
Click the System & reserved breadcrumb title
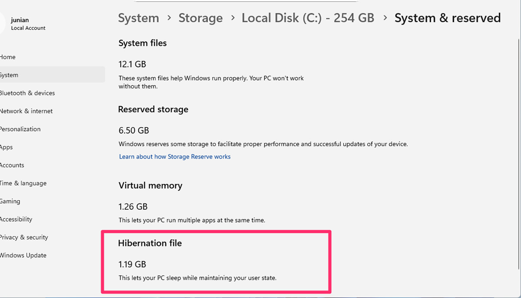pyautogui.click(x=447, y=18)
